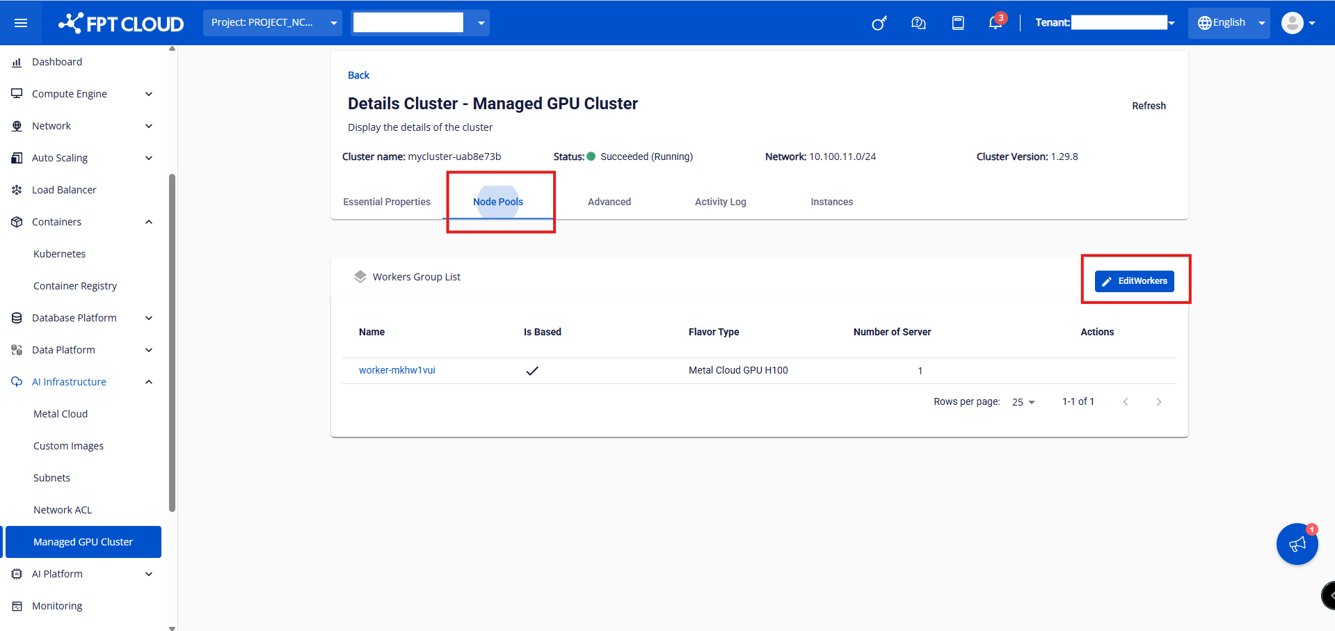Click the EditWorkers button
The height and width of the screenshot is (631, 1335).
coord(1134,281)
